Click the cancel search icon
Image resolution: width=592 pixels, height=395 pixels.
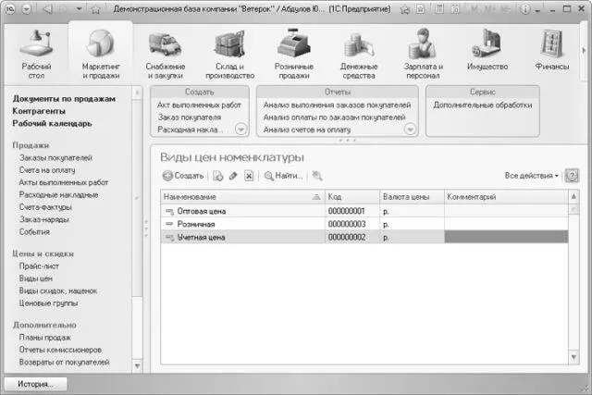[x=317, y=176]
